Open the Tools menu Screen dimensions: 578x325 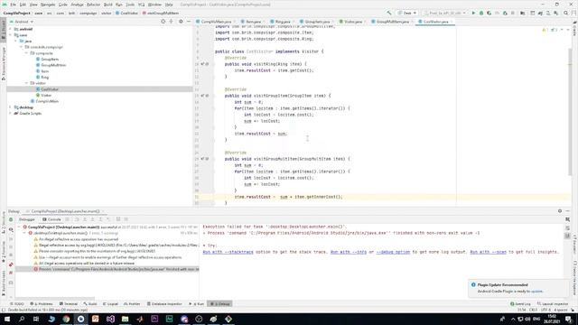(x=130, y=5)
